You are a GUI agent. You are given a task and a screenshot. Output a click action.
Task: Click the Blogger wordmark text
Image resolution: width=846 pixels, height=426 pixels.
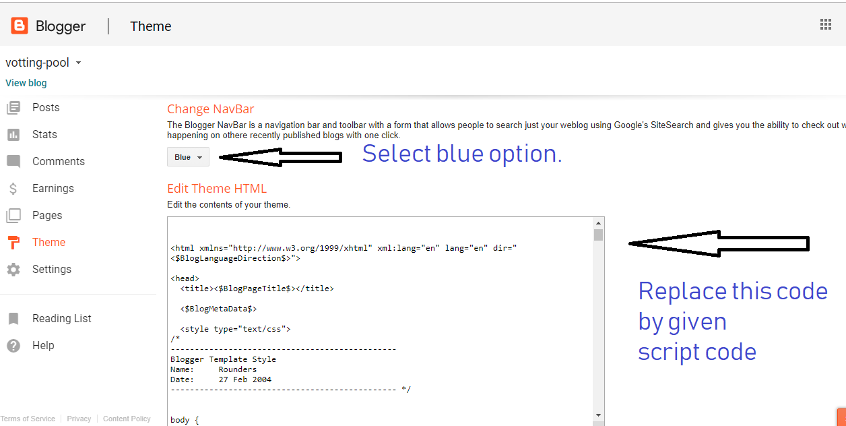click(61, 26)
